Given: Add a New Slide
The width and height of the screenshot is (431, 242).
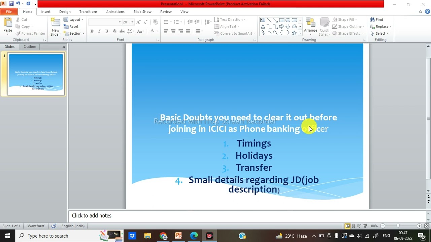Looking at the screenshot, I should pos(56,27).
